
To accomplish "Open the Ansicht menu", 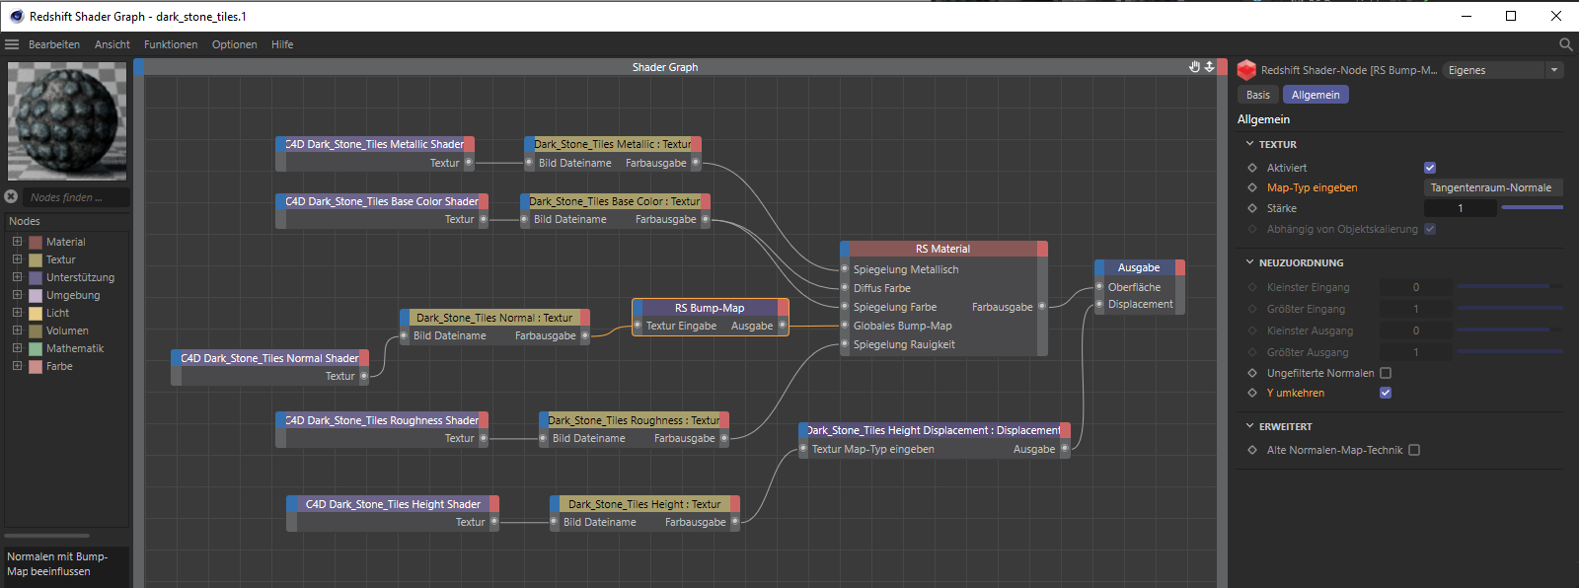I will pyautogui.click(x=113, y=44).
